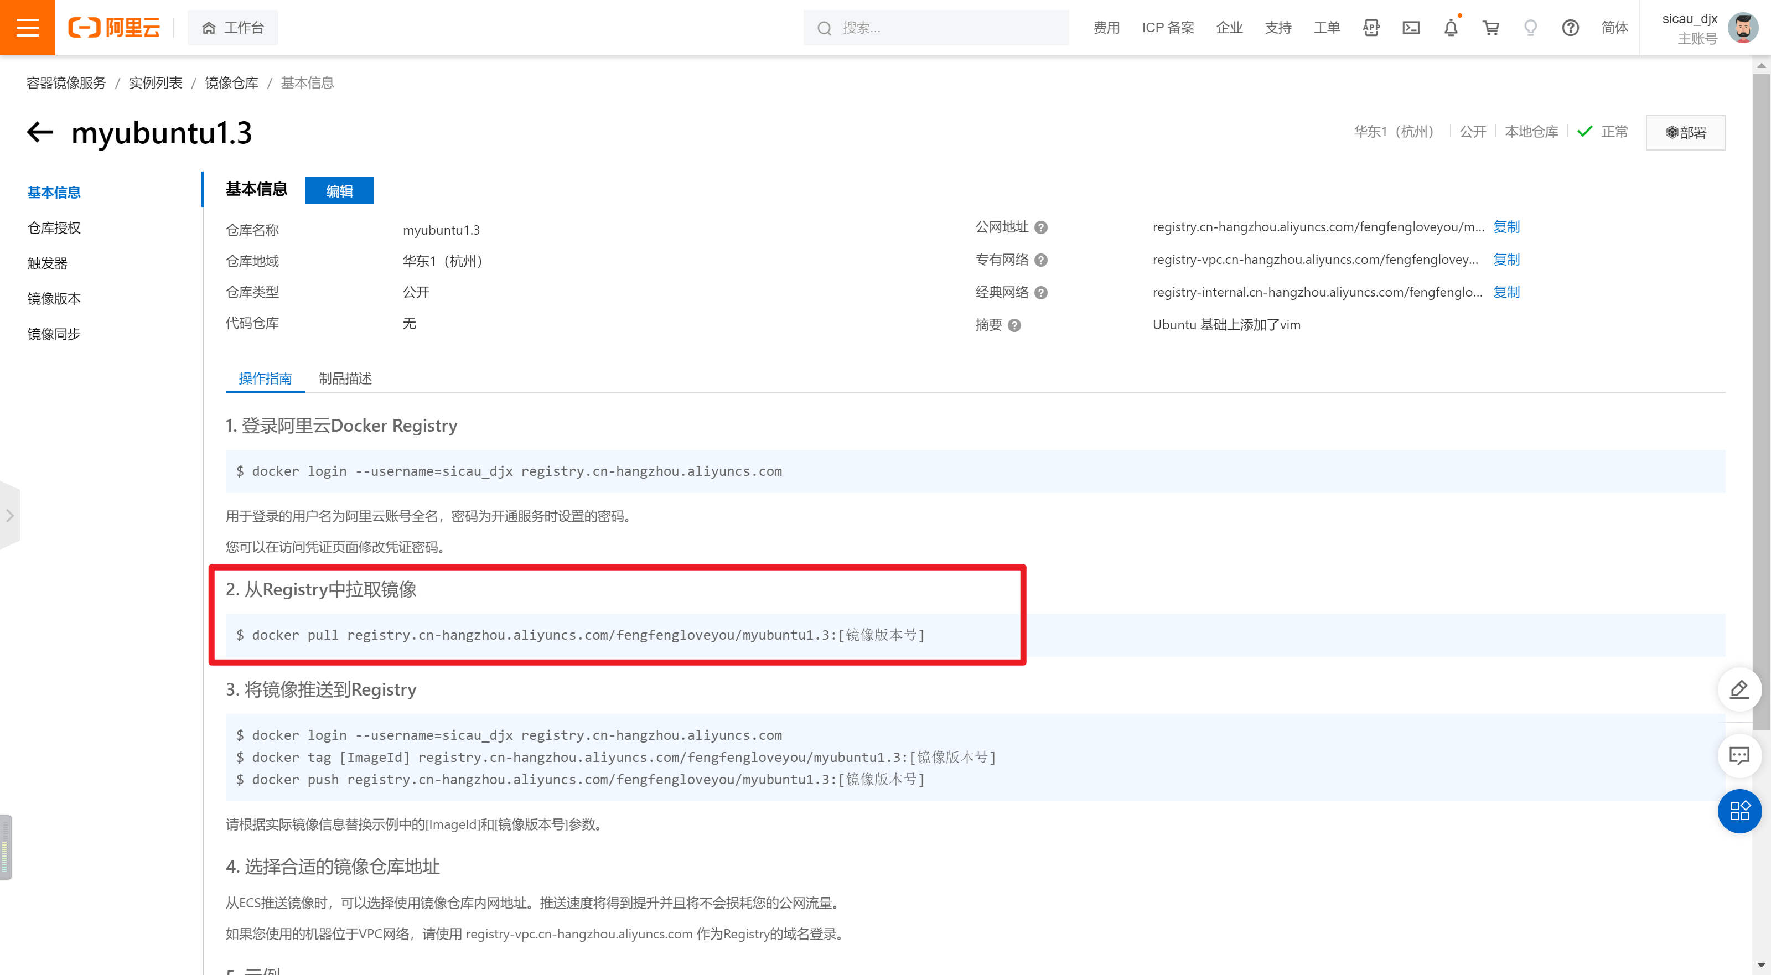Open the 简体 language dropdown

pyautogui.click(x=1614, y=28)
